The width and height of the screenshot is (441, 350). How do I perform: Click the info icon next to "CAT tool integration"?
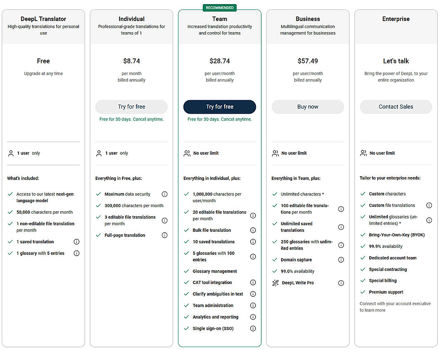253,282
